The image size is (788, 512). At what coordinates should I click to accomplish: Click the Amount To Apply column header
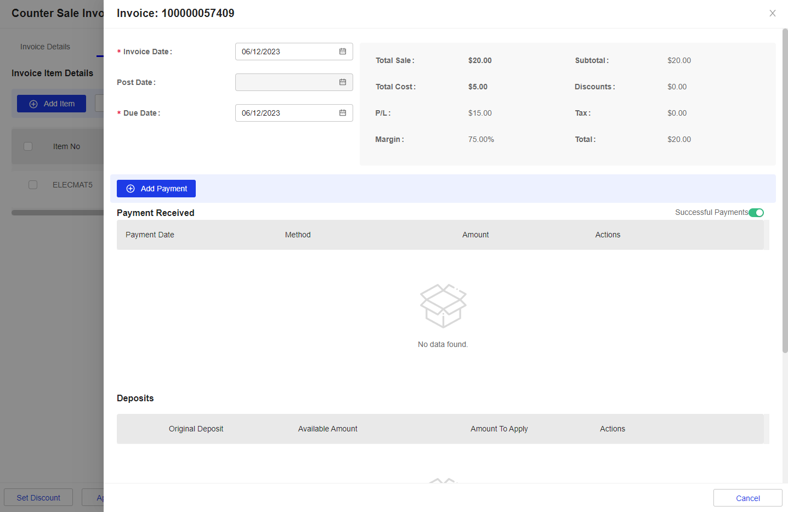point(499,429)
